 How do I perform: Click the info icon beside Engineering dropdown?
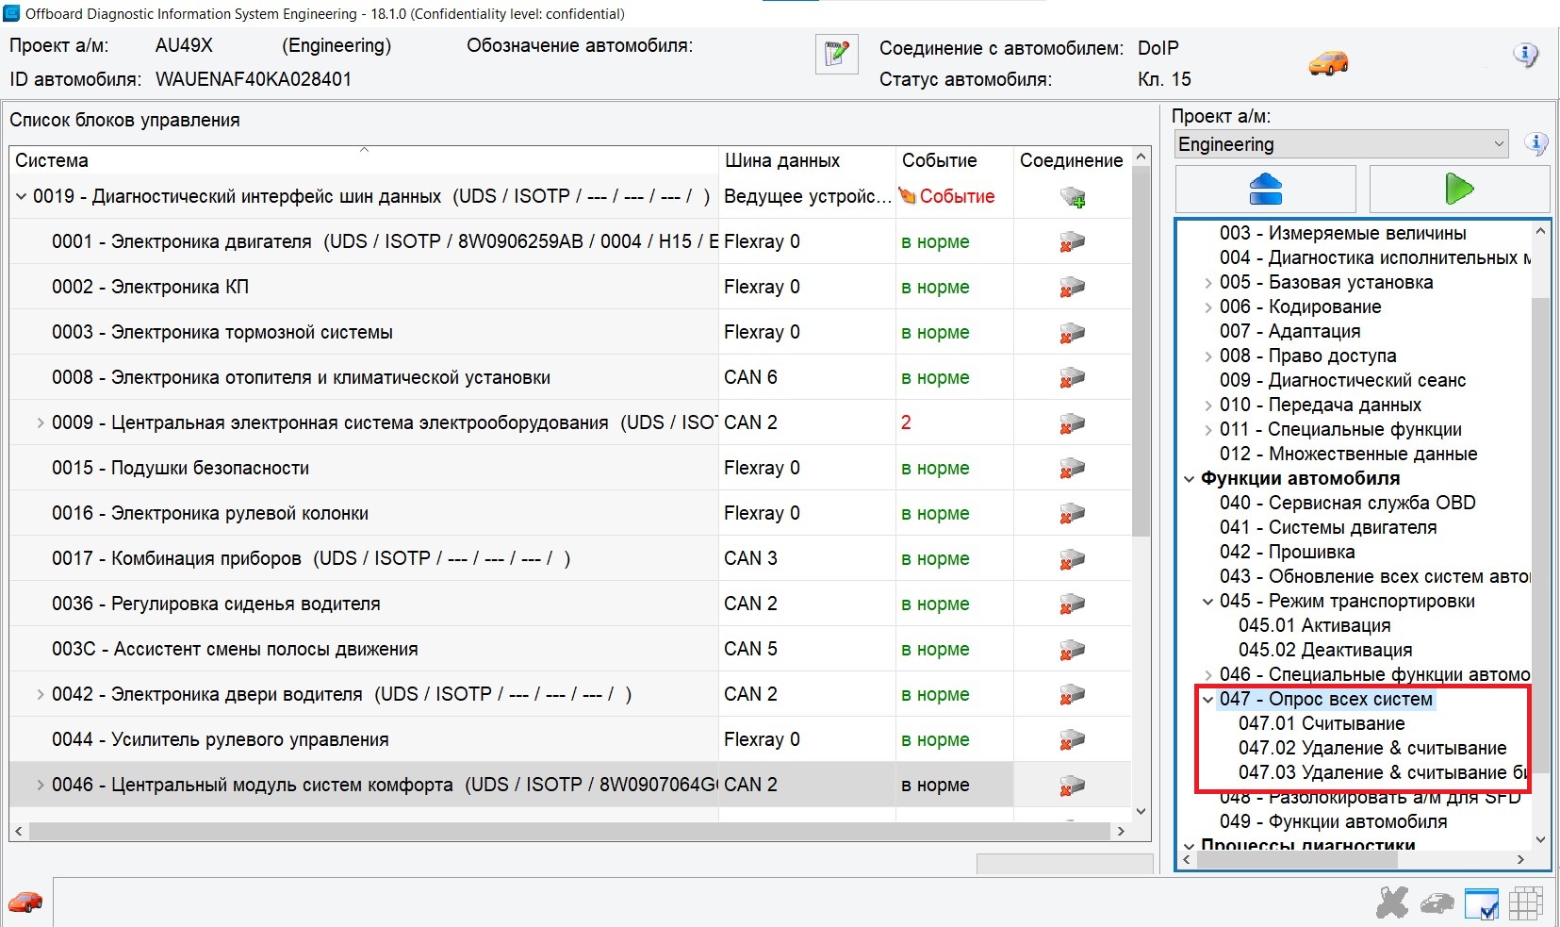point(1536,144)
